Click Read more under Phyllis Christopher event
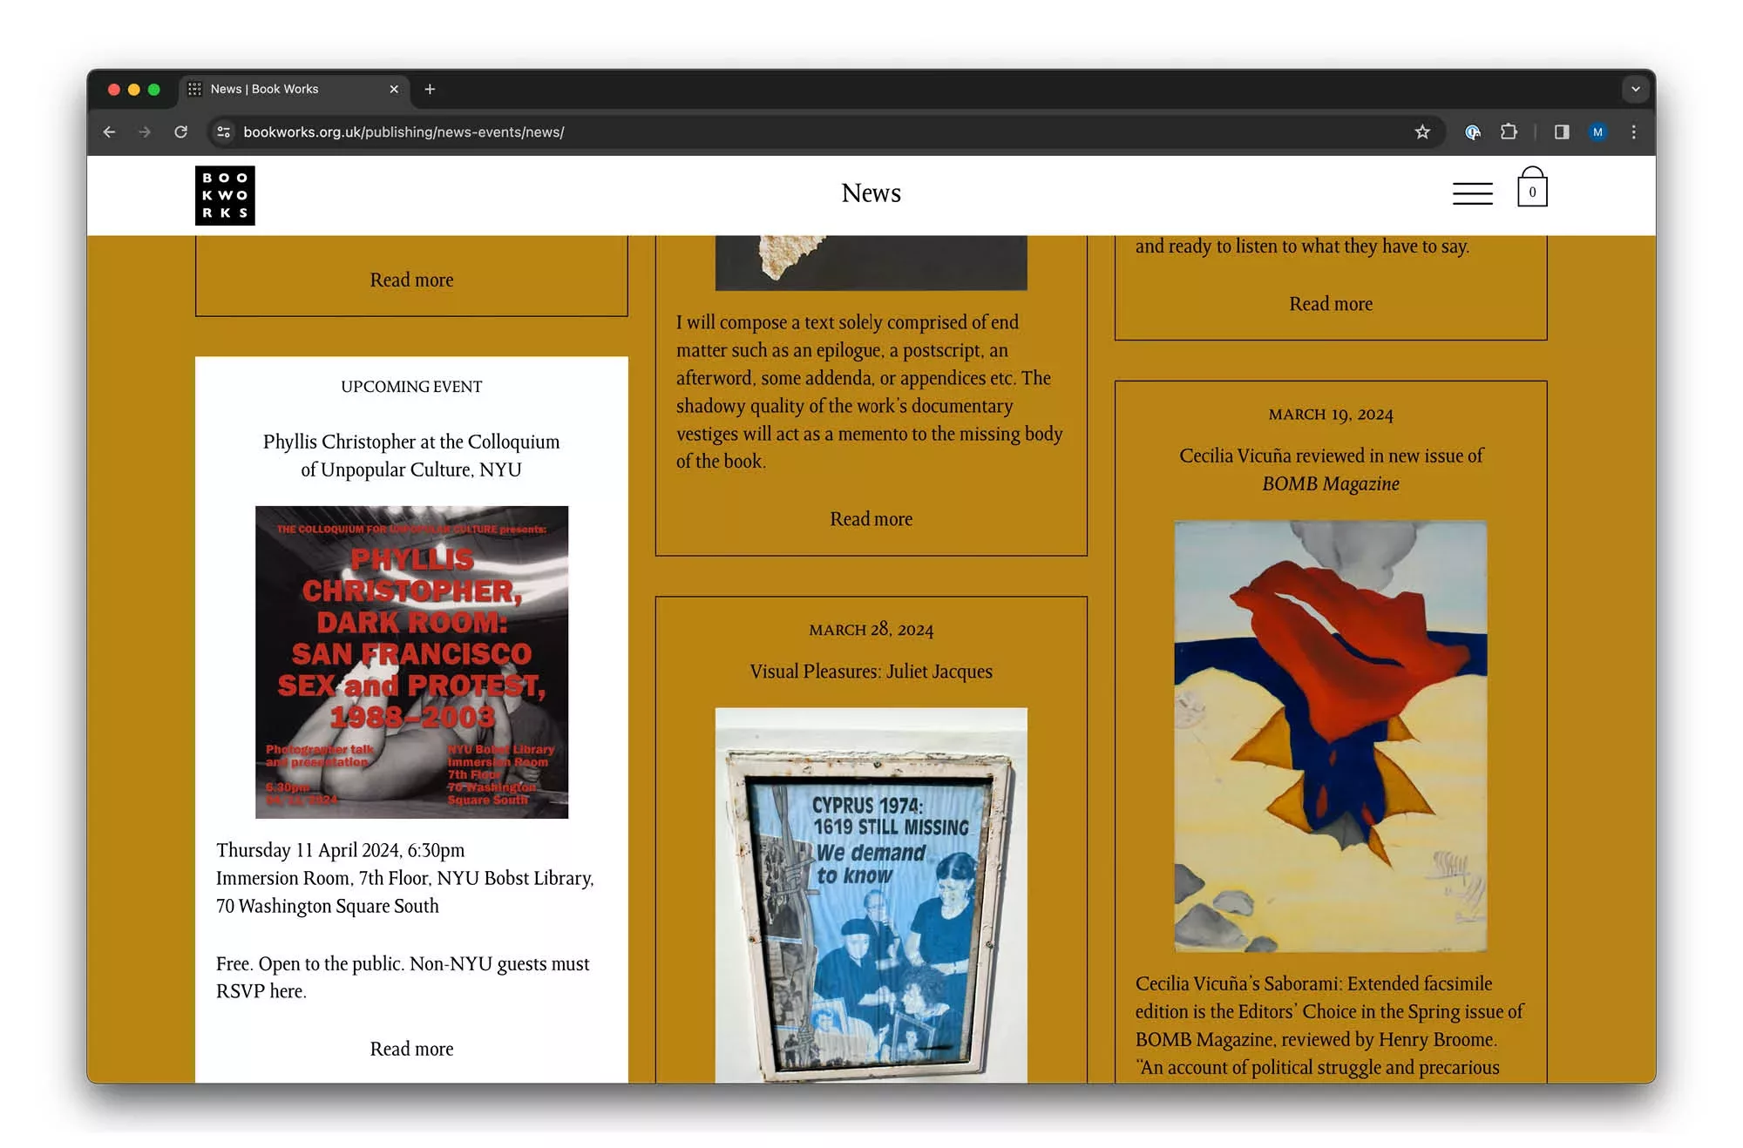Screen dimensions: 1743x1148 tap(411, 1049)
